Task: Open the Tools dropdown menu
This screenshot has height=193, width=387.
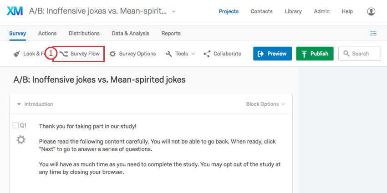Action: coord(180,54)
